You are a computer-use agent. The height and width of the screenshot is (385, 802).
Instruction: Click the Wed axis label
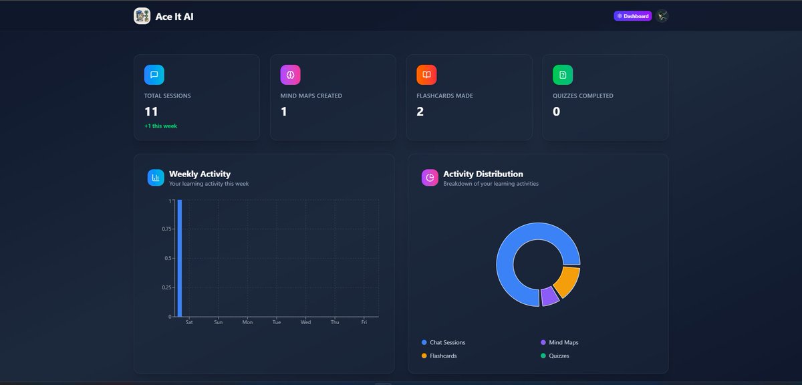305,322
